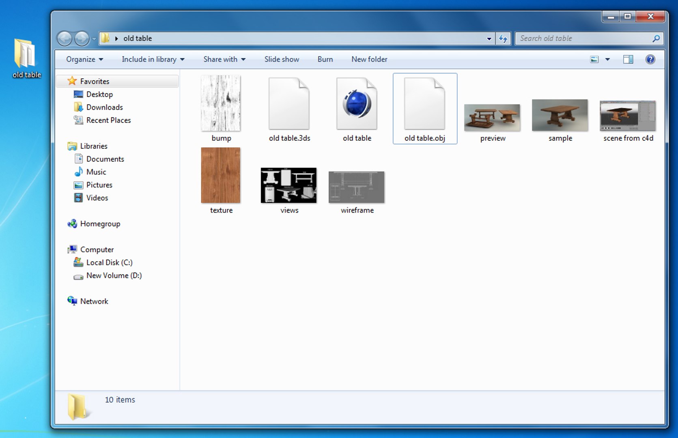
Task: Select Libraries in navigation pane
Action: (x=93, y=146)
